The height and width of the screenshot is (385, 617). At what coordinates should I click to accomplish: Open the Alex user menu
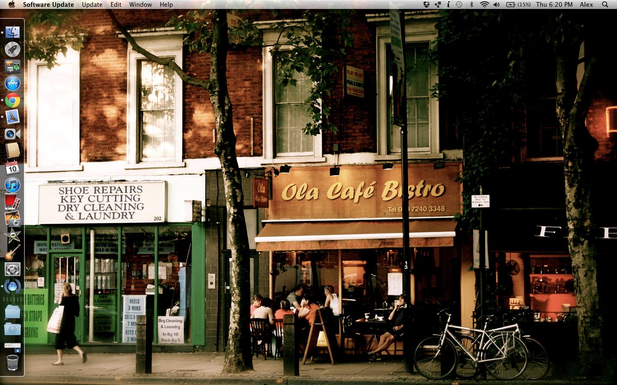[586, 5]
